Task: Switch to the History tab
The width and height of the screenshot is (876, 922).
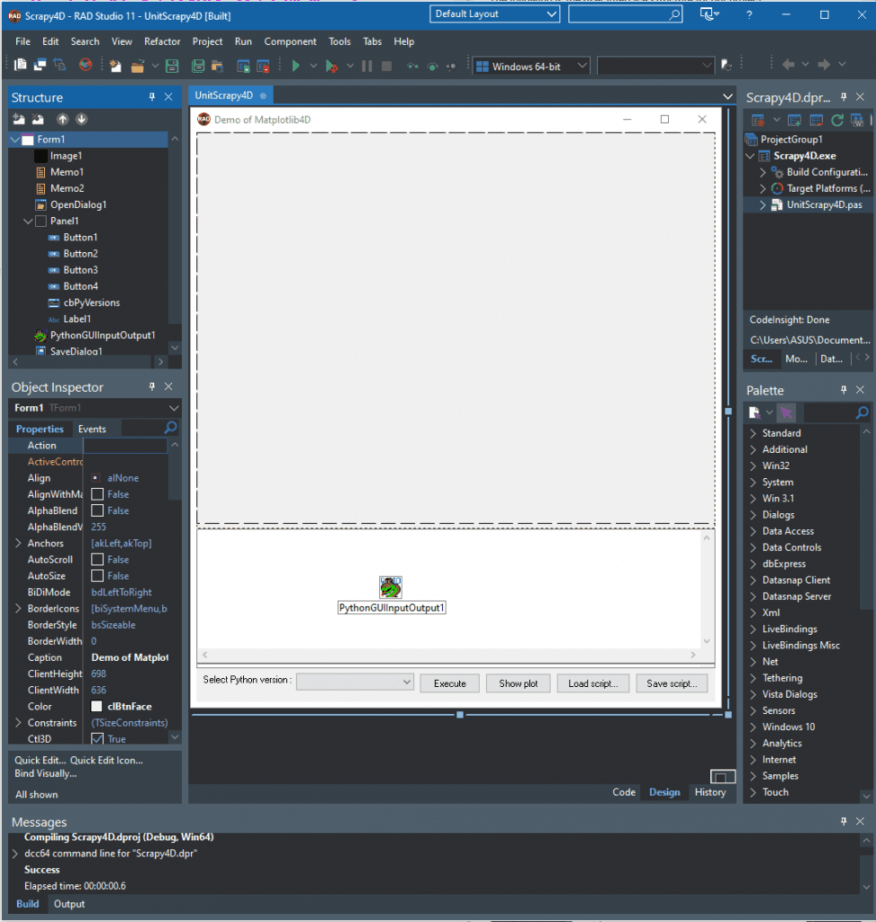Action: coord(709,792)
